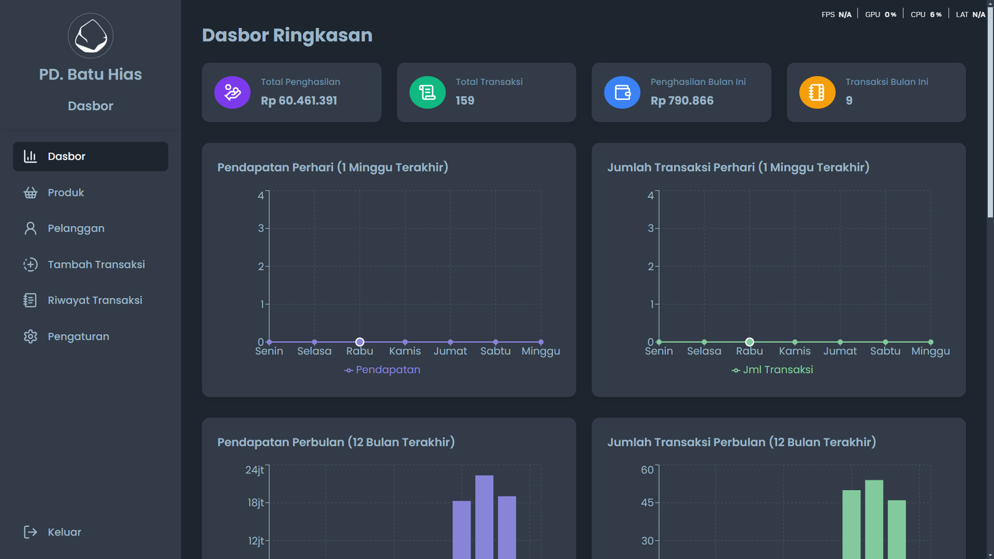Image resolution: width=994 pixels, height=559 pixels.
Task: Click the purple Total Penghasilan icon
Action: (232, 93)
